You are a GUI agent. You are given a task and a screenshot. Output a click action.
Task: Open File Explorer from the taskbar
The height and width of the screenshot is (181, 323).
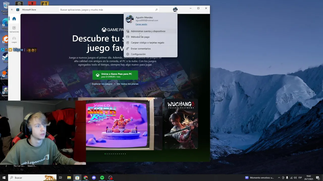click(69, 178)
